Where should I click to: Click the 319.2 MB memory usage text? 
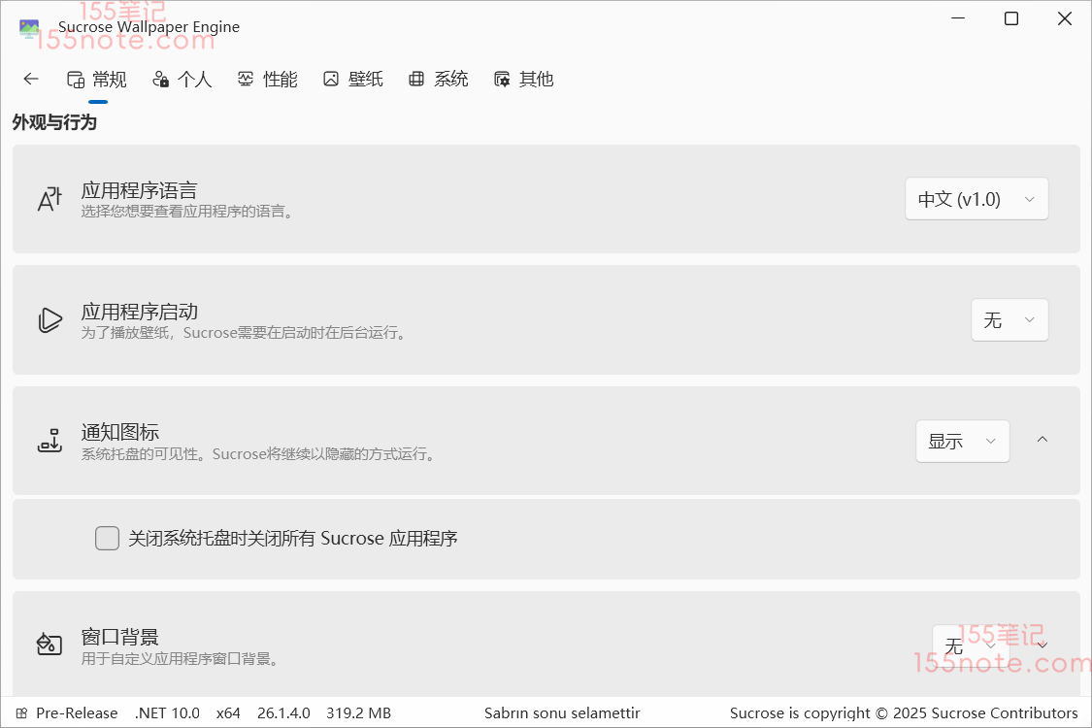(358, 713)
